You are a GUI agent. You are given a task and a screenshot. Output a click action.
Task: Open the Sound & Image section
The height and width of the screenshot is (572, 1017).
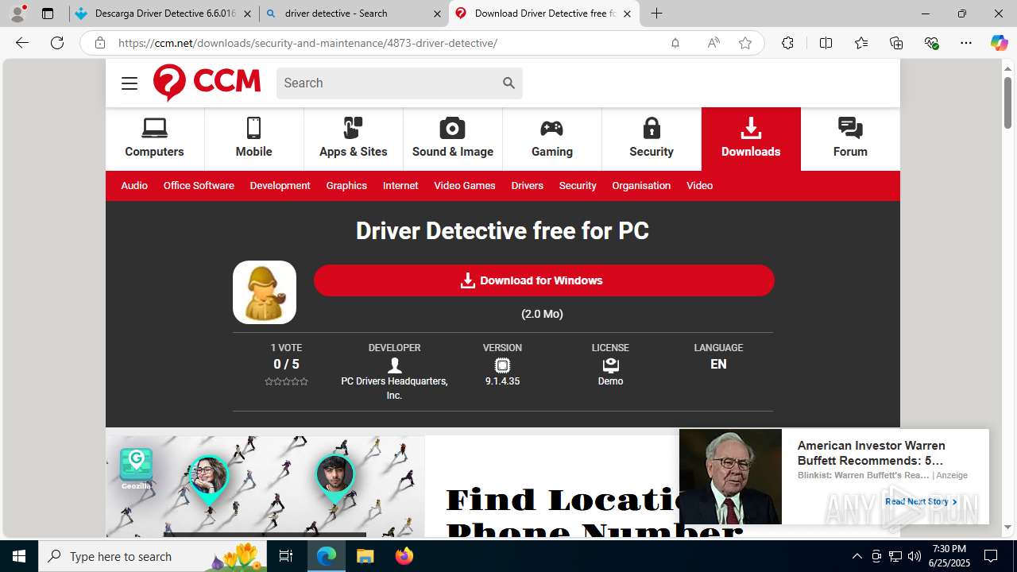click(452, 138)
